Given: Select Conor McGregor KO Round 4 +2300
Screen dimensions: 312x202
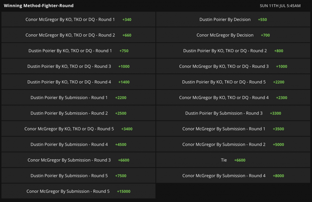Looking at the screenshot, I should click(x=233, y=98).
